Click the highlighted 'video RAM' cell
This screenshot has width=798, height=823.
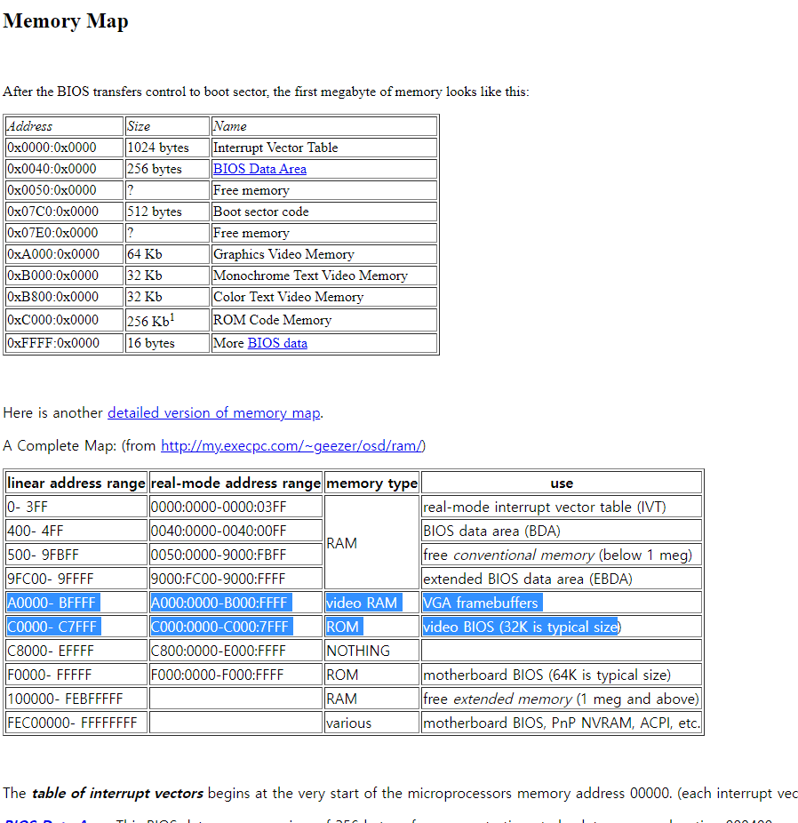[372, 603]
